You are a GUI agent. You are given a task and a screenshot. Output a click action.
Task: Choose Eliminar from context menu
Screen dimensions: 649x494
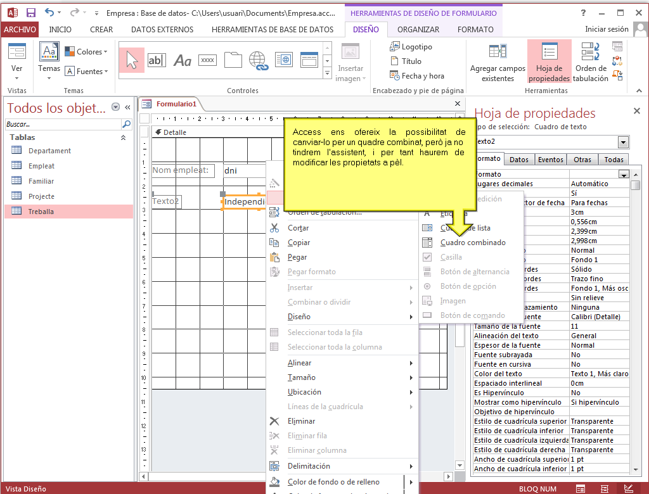pos(342,421)
